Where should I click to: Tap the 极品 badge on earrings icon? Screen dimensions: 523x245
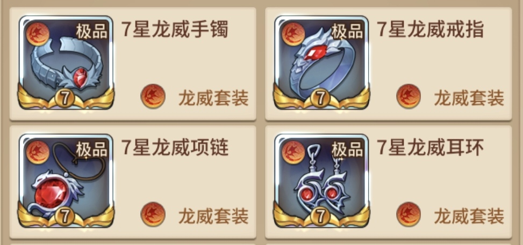coord(347,150)
